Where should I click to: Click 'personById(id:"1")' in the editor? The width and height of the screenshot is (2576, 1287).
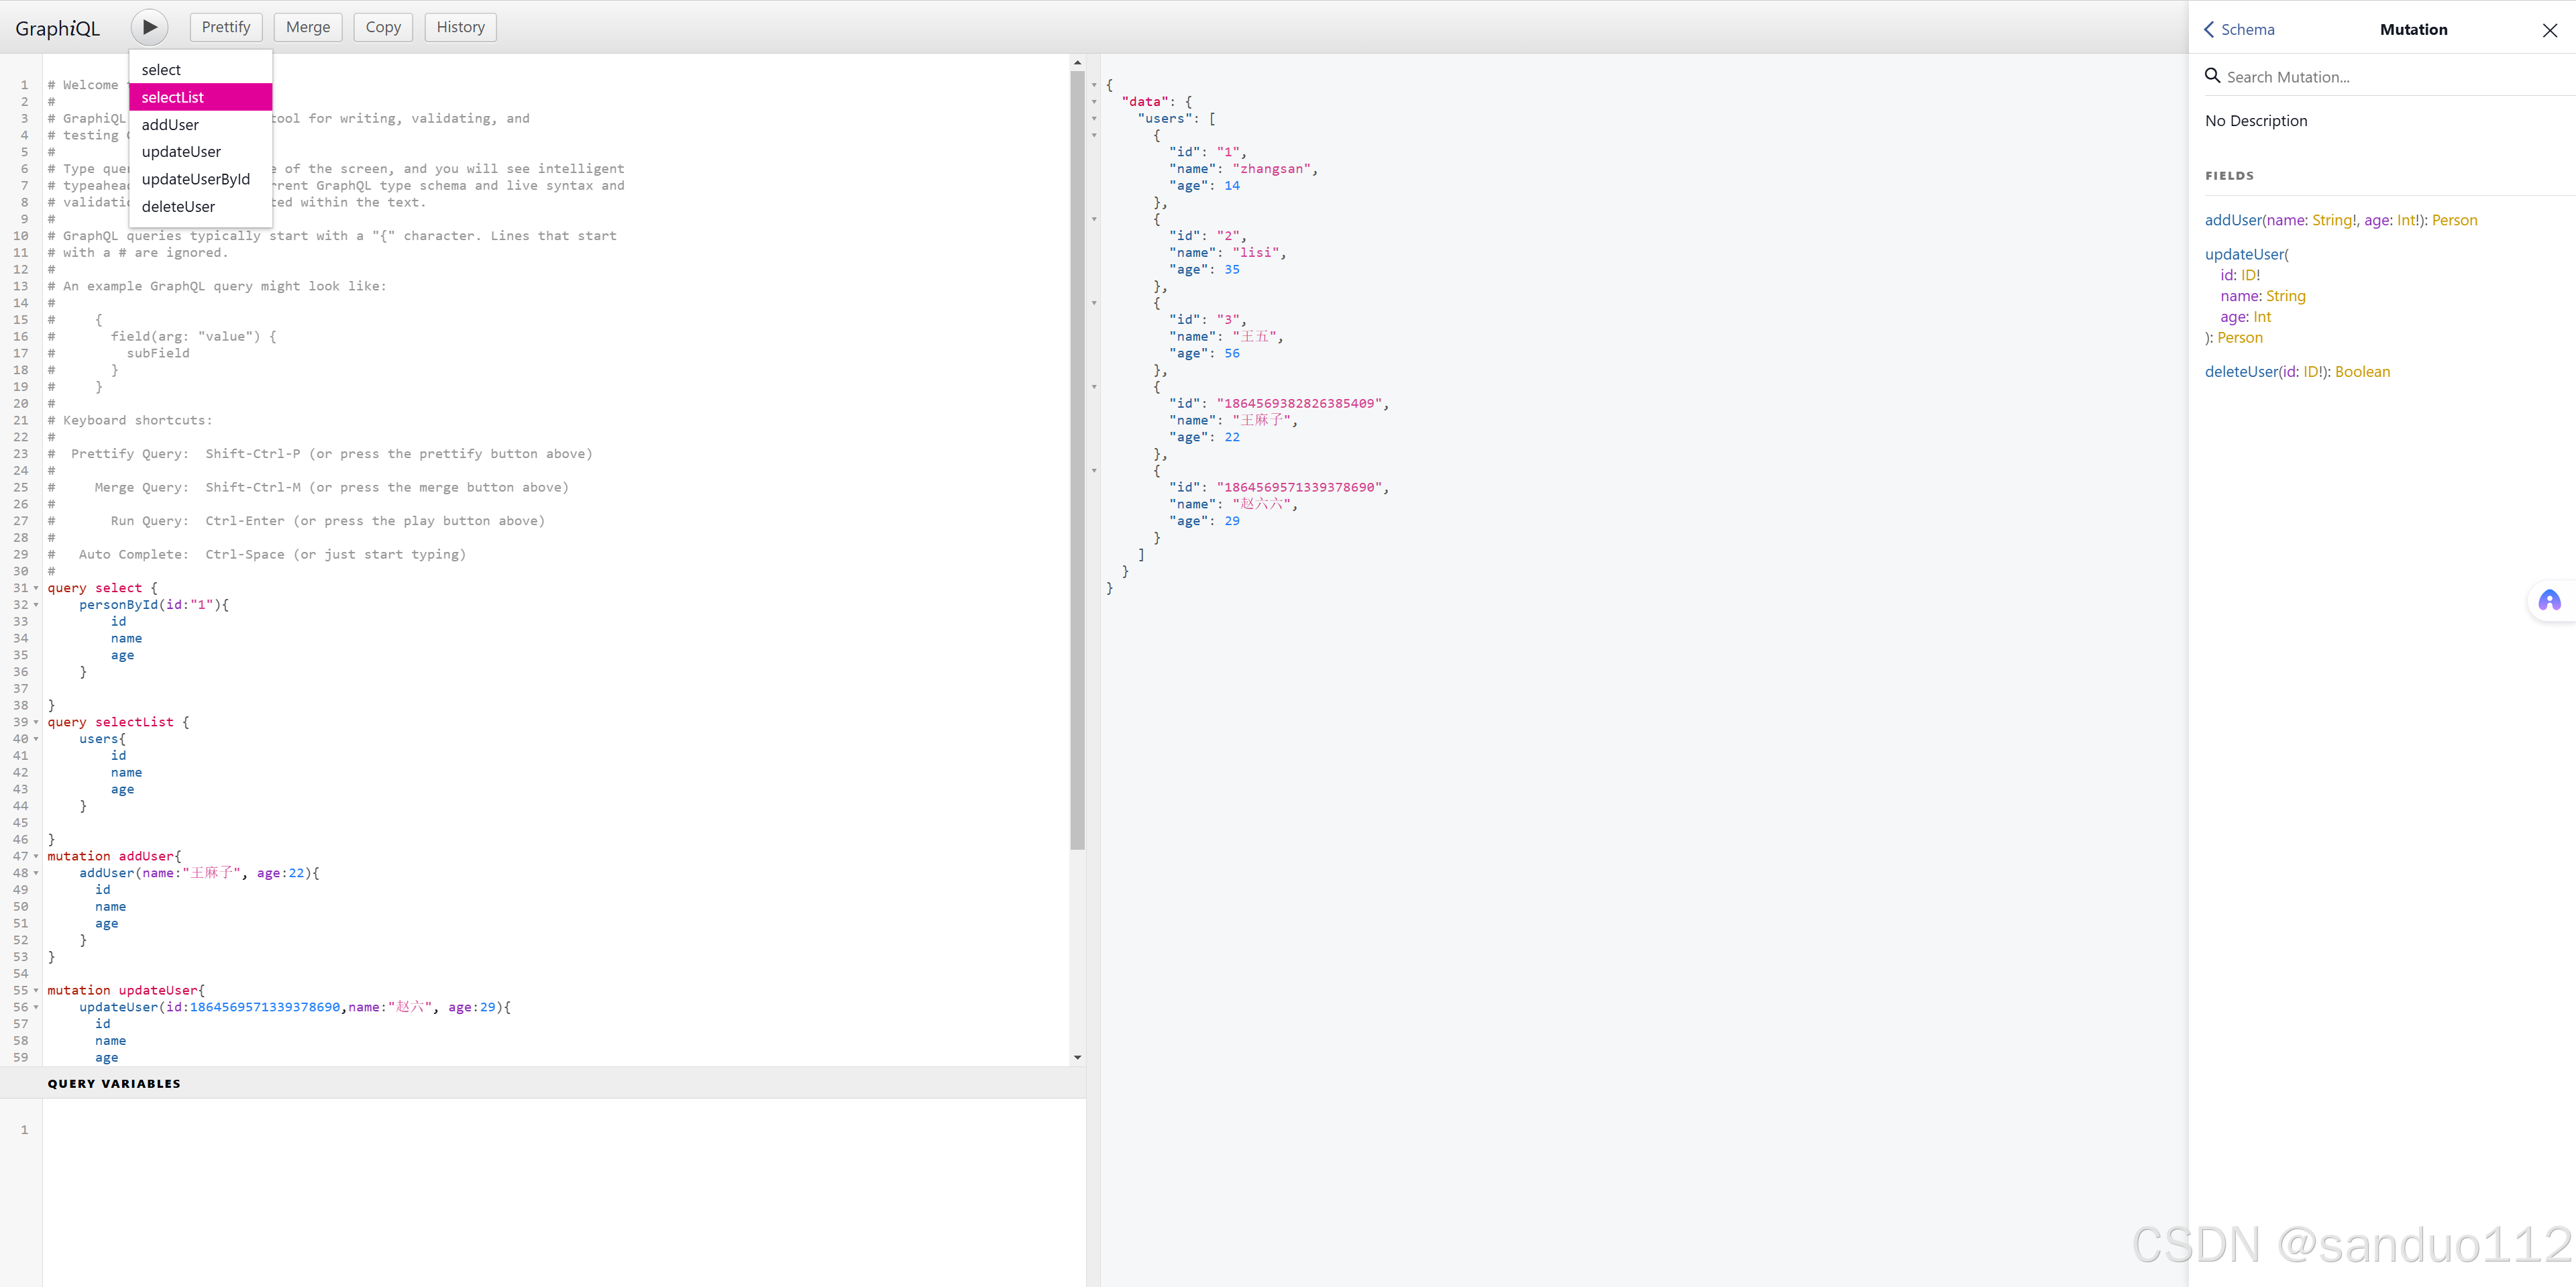[x=150, y=605]
